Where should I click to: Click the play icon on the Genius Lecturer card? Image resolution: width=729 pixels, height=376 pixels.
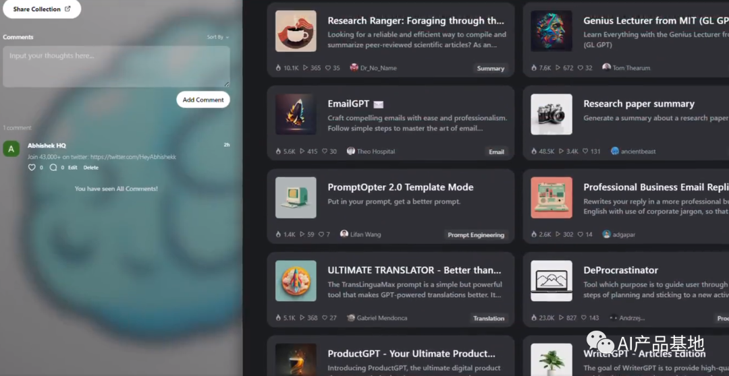[x=558, y=68]
